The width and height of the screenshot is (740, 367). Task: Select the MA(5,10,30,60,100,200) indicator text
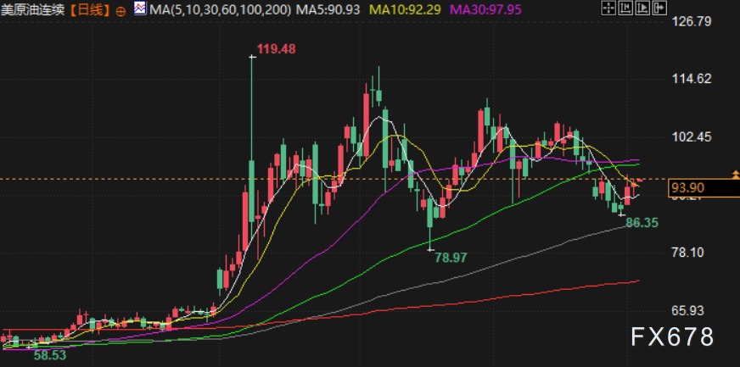pos(221,9)
